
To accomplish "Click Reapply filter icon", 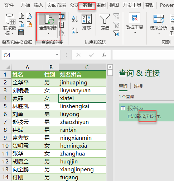I will tap(116, 25).
